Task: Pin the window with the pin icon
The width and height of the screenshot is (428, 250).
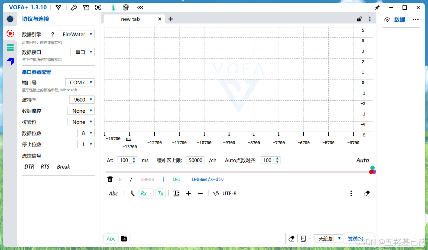Action: click(377, 7)
